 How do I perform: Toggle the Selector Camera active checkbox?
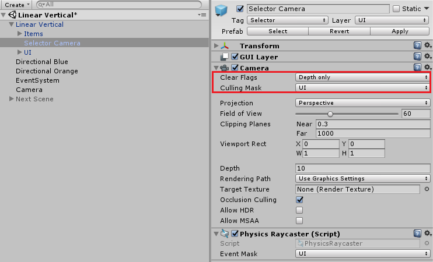[240, 9]
